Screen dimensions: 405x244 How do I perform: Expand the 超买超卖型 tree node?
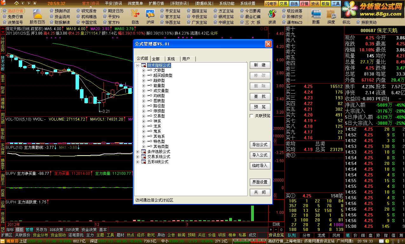143,76
